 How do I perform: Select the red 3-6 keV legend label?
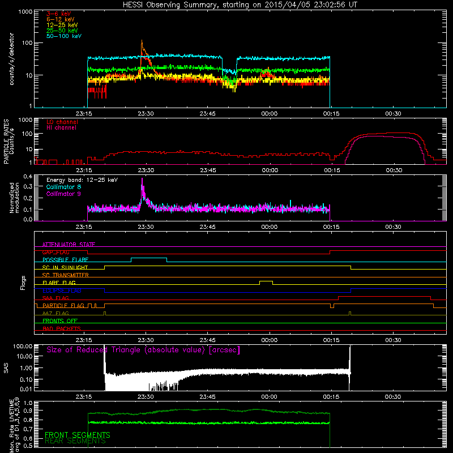[59, 14]
